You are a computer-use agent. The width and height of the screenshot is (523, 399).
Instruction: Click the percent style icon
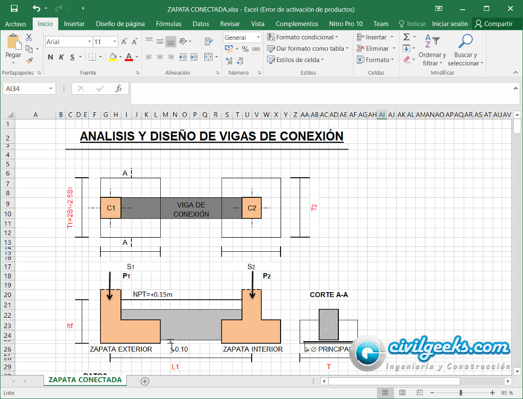coord(245,49)
